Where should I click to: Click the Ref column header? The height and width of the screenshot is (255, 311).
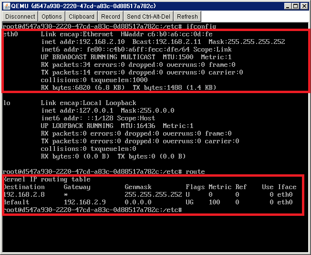point(241,187)
